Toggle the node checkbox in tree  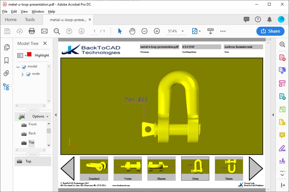coord(28,74)
